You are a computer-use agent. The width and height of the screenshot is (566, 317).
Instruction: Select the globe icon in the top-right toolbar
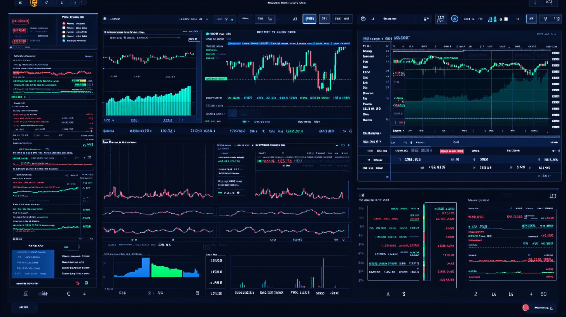[363, 18]
